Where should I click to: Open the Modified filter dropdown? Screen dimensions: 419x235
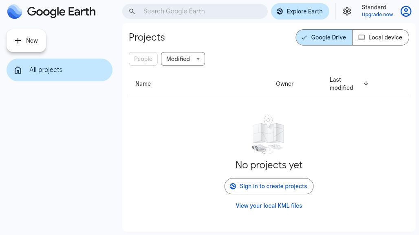pos(183,59)
